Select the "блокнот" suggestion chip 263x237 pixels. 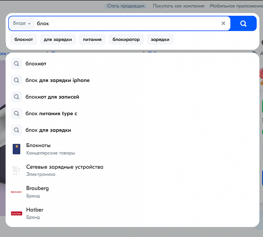pyautogui.click(x=24, y=40)
